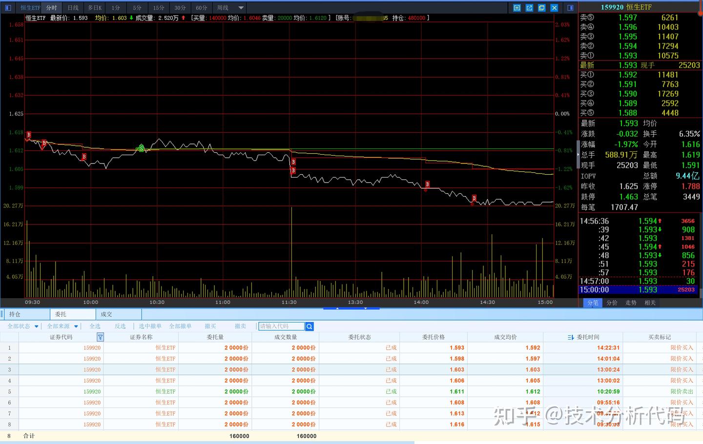Click the sort icon beside 委托时间

[x=571, y=337]
